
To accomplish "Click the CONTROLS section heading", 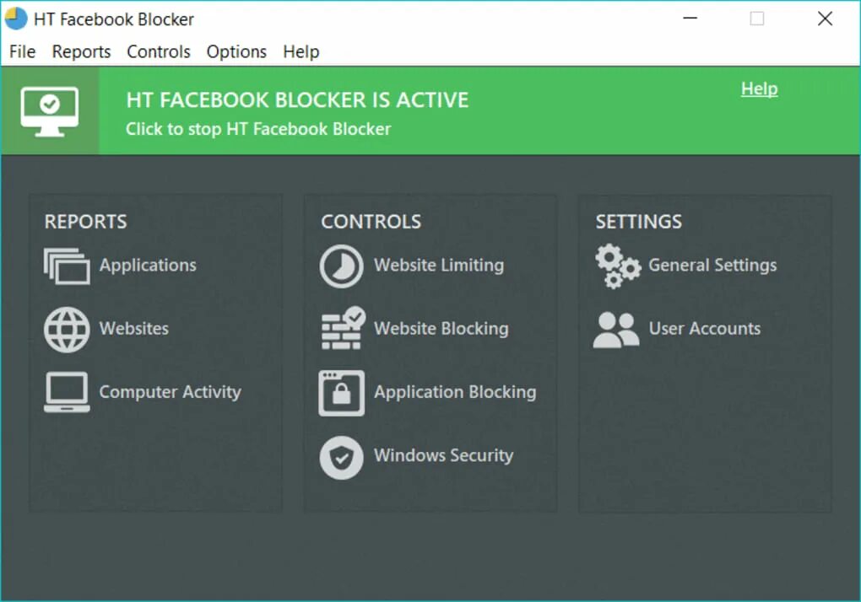I will (x=371, y=222).
